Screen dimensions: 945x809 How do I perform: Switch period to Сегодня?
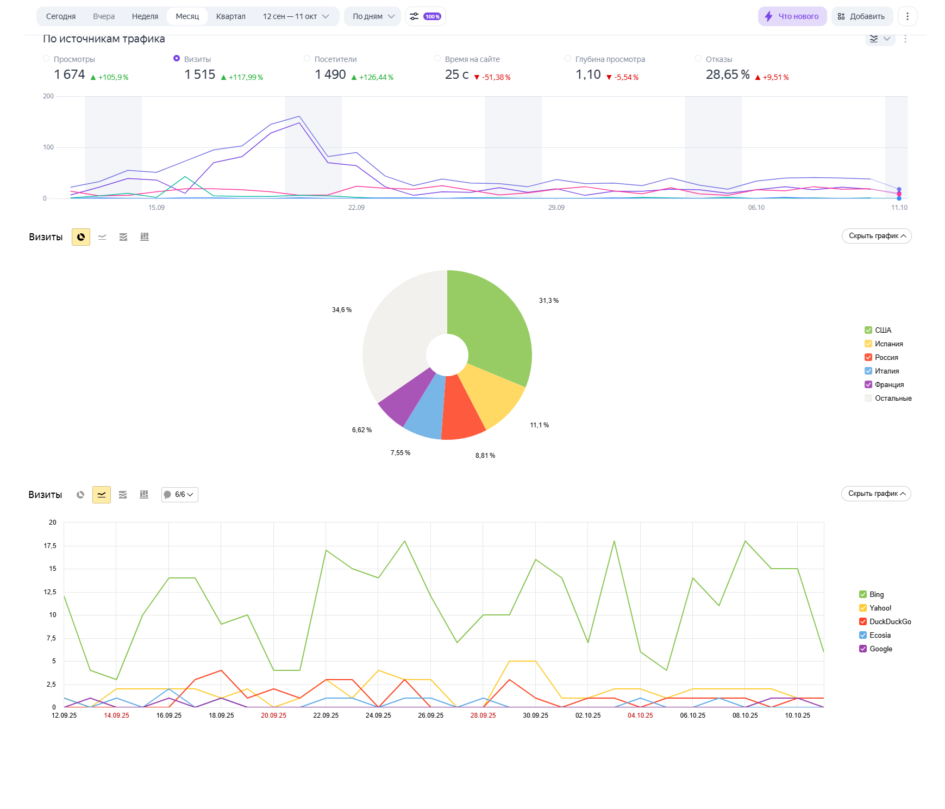click(x=61, y=16)
